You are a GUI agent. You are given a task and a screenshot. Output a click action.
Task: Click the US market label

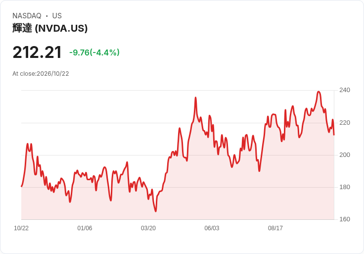point(57,16)
